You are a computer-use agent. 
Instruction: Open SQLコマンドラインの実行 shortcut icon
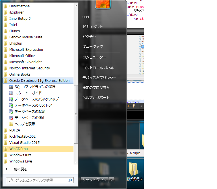click(x=11, y=87)
